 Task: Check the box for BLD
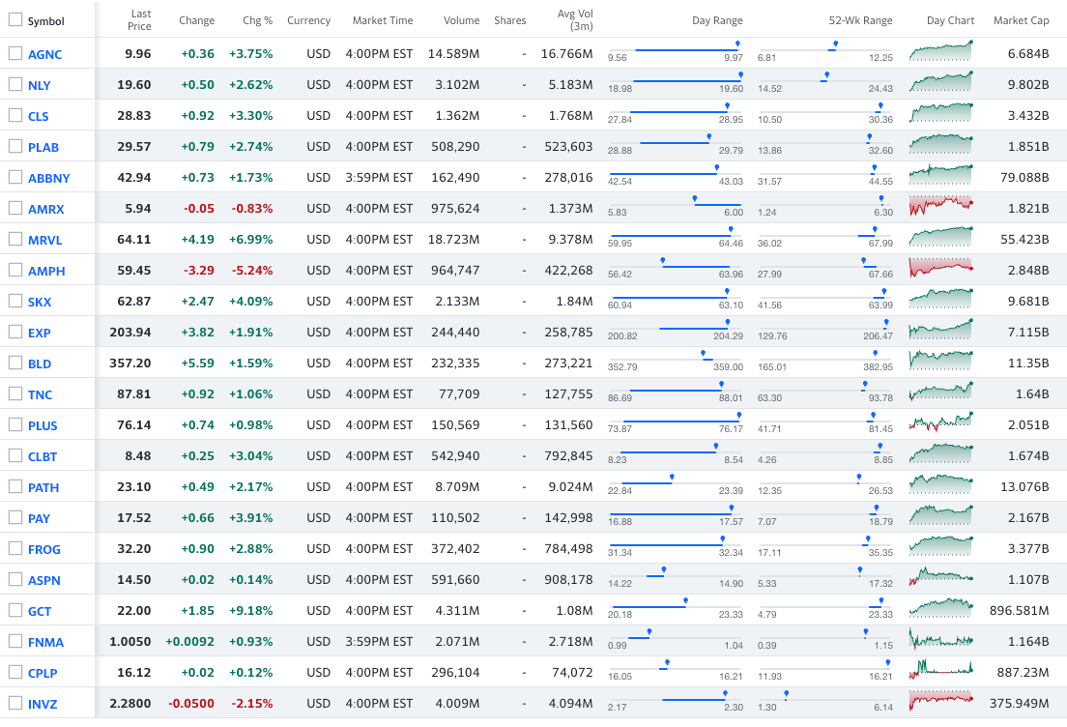point(14,363)
